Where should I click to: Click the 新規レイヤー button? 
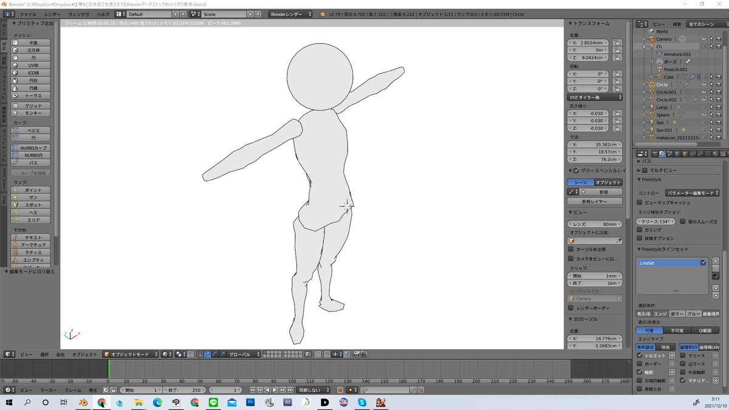595,201
